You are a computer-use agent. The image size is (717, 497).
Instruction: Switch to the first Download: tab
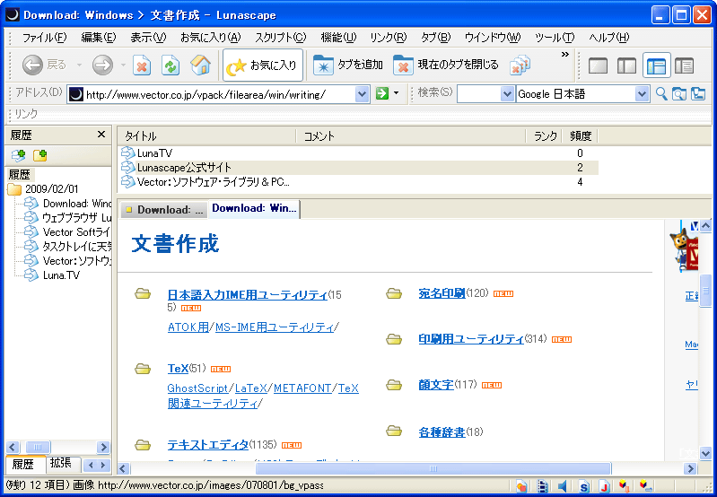tap(164, 210)
